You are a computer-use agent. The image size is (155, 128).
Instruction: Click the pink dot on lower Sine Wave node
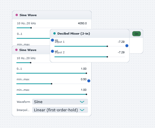coord(16,50)
